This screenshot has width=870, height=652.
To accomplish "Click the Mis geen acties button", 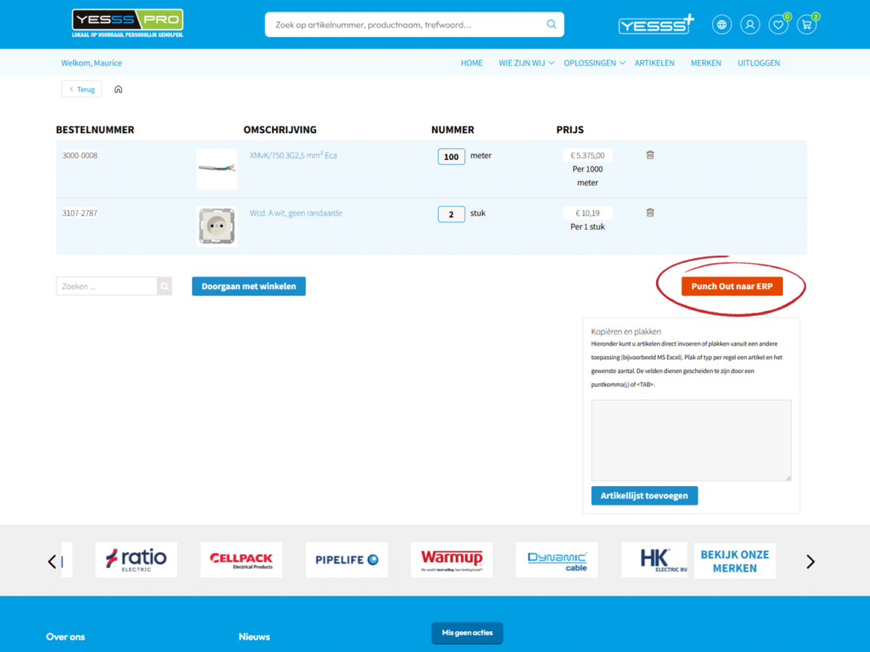I will [468, 633].
